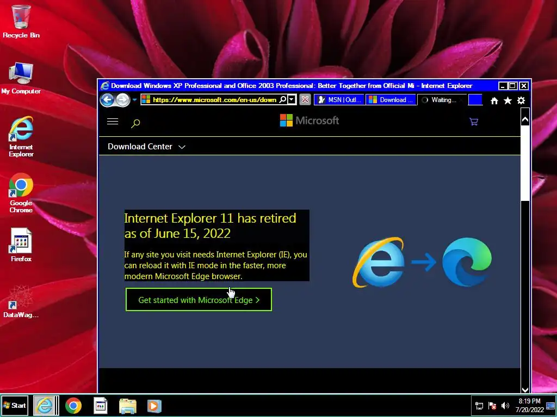Open IE Tools gear menu
557x417 pixels.
point(521,100)
